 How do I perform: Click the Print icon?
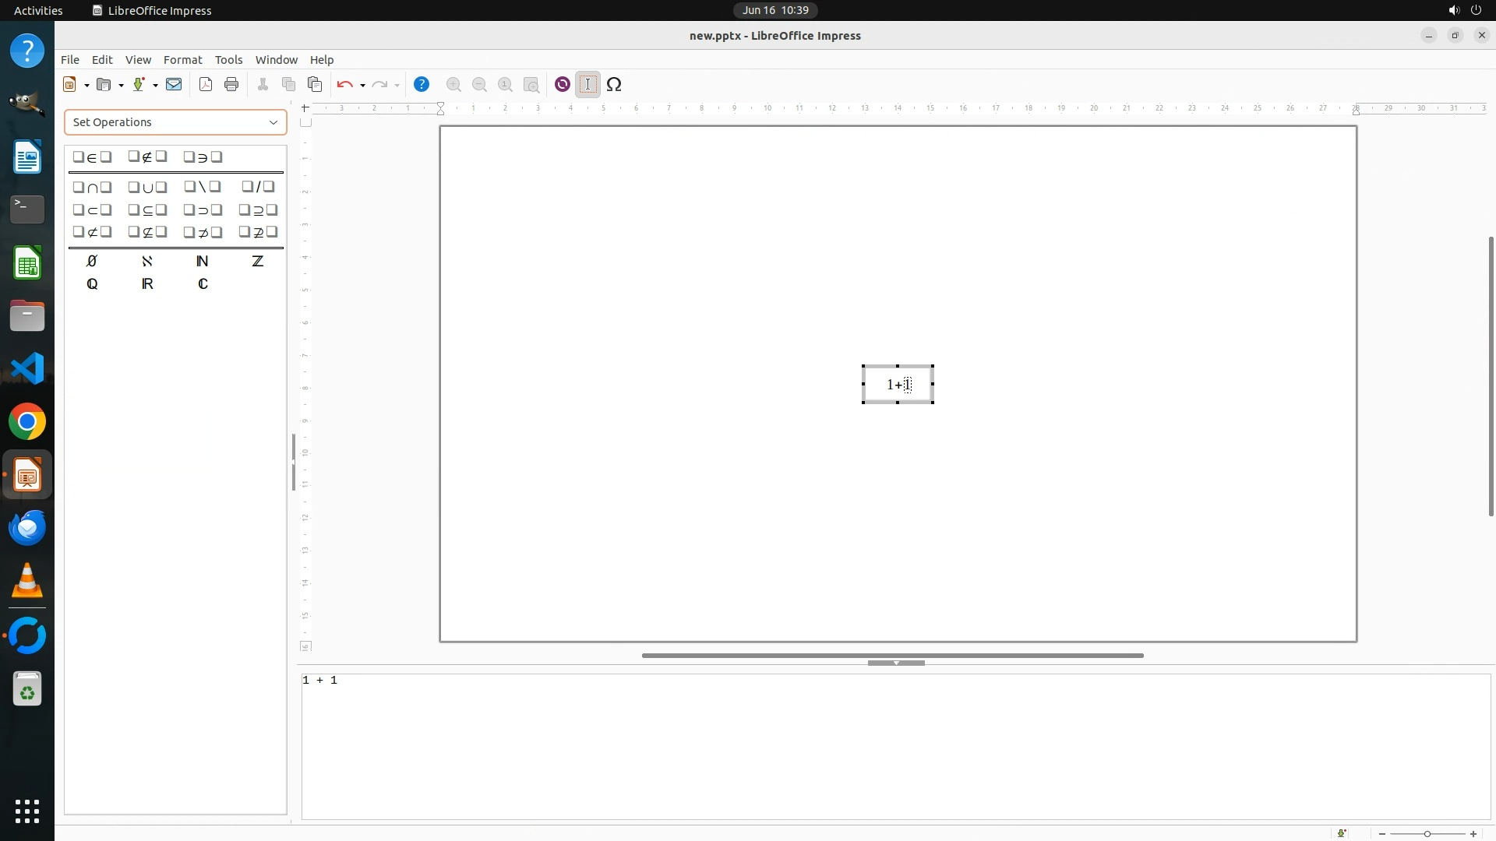pos(231,84)
